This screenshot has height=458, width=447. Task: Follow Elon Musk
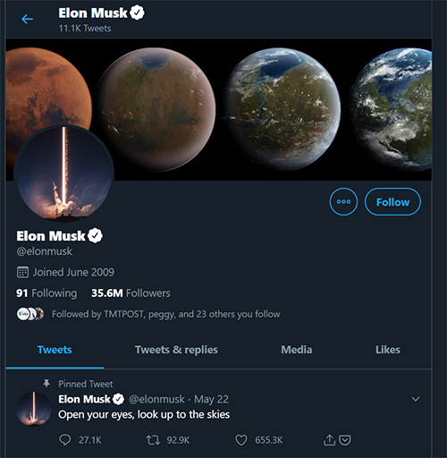pyautogui.click(x=392, y=202)
